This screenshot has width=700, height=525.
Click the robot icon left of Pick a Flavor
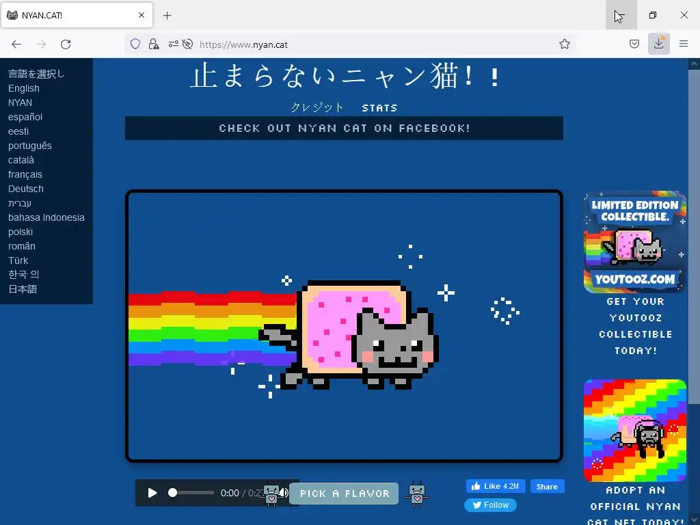(x=271, y=495)
